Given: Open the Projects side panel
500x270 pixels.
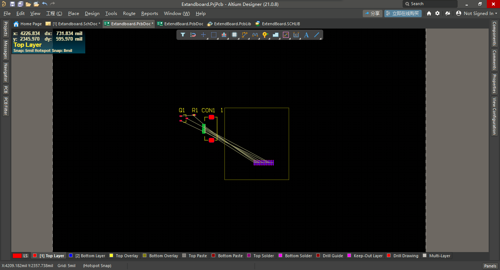Looking at the screenshot, I should click(5, 29).
